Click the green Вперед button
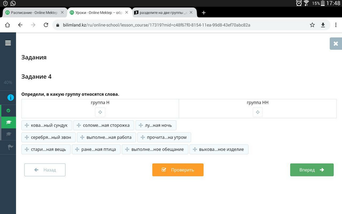The width and height of the screenshot is (342, 214). (312, 170)
